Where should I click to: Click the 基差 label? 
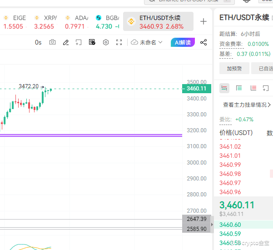click(226, 54)
